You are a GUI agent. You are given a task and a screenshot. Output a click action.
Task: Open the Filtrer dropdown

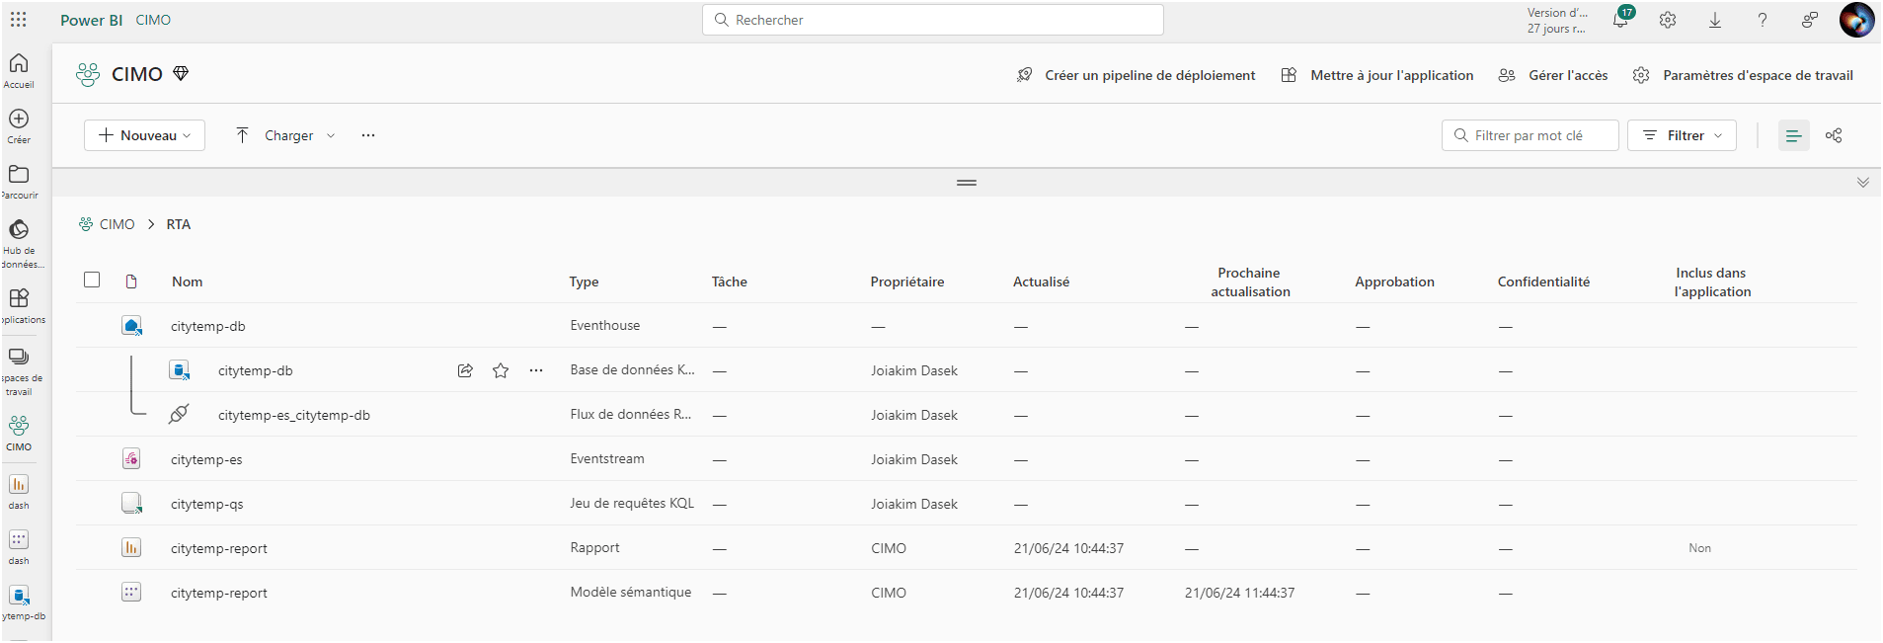(1682, 135)
